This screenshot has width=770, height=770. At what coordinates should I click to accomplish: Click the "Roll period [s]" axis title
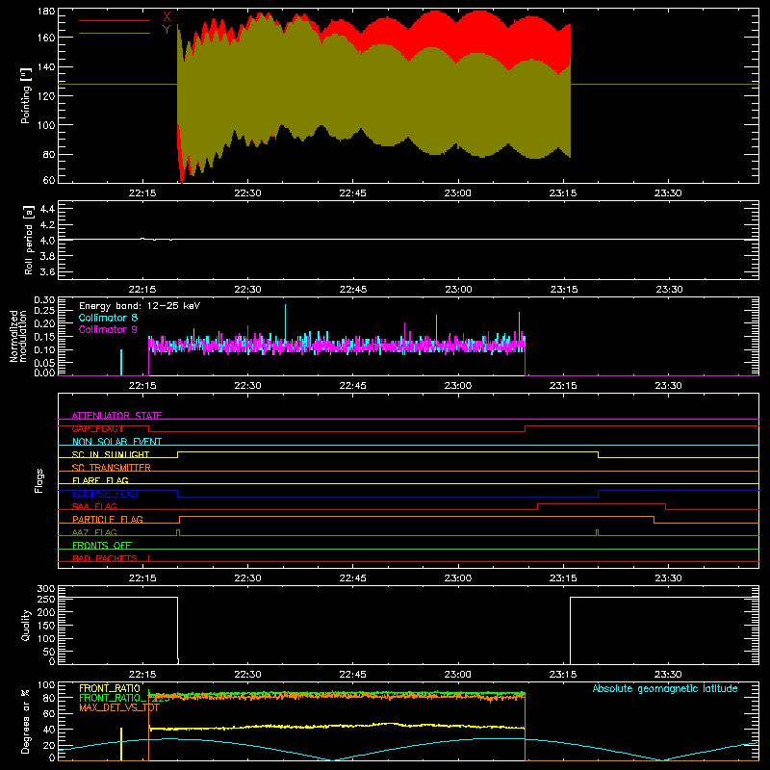click(29, 240)
